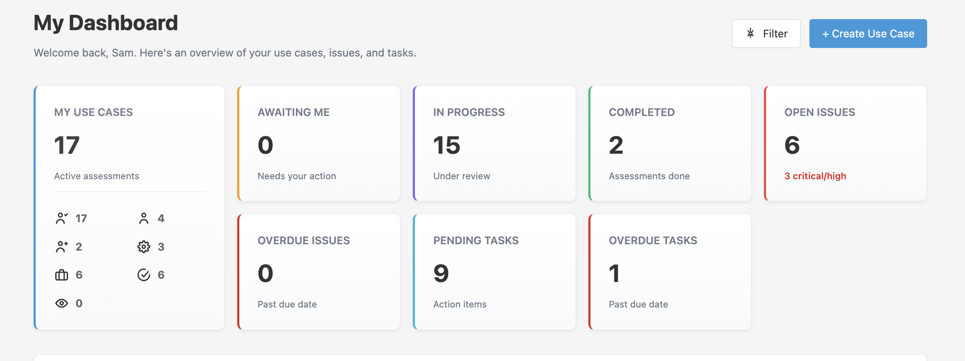Click the 'My Dashboard' heading

tap(106, 23)
